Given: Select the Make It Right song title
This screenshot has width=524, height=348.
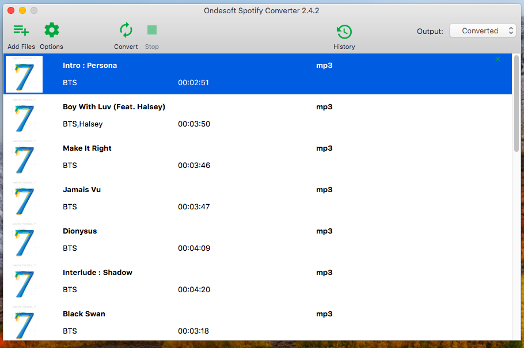Looking at the screenshot, I should pyautogui.click(x=87, y=148).
